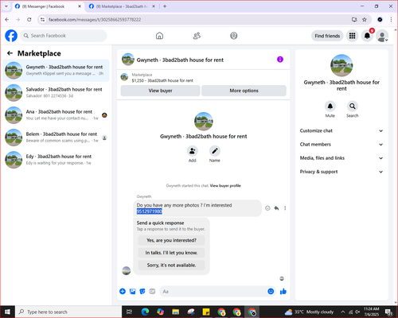Open the $1,250 Marketplace listing link
398x318 pixels.
point(162,80)
